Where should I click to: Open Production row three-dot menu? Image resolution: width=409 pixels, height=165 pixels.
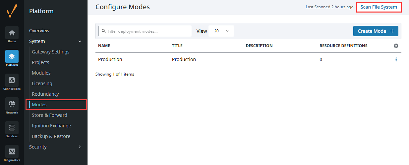pyautogui.click(x=396, y=59)
